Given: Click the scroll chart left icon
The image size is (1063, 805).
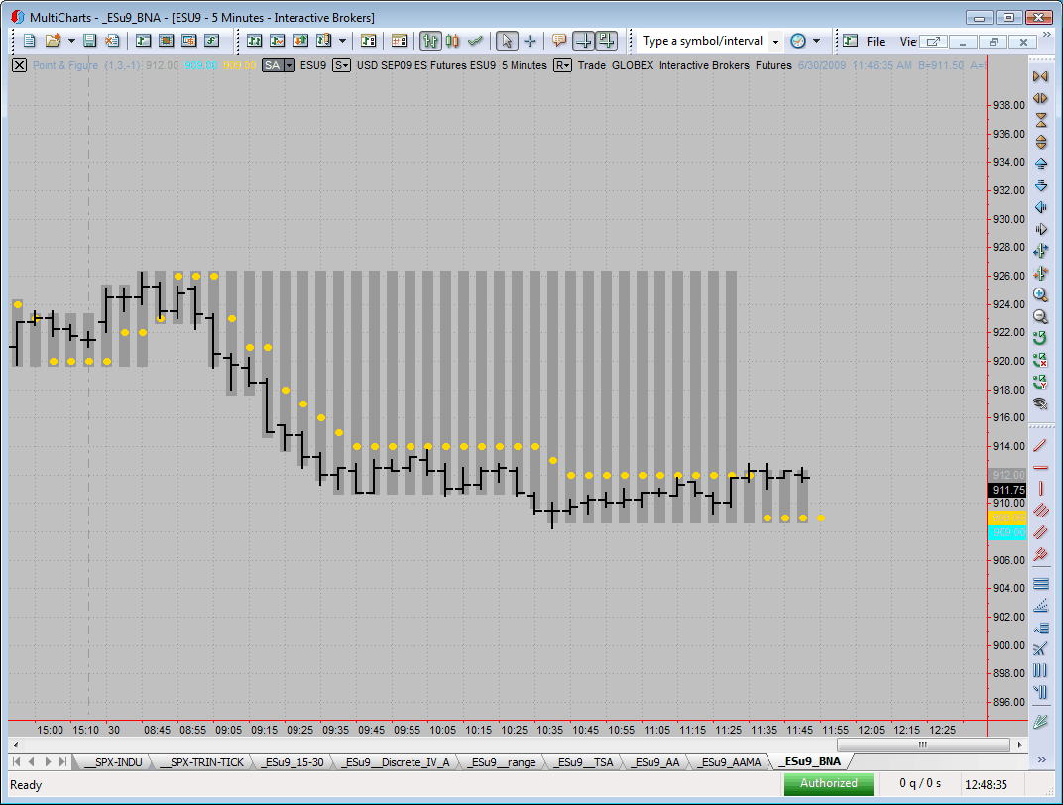Looking at the screenshot, I should 1040,207.
